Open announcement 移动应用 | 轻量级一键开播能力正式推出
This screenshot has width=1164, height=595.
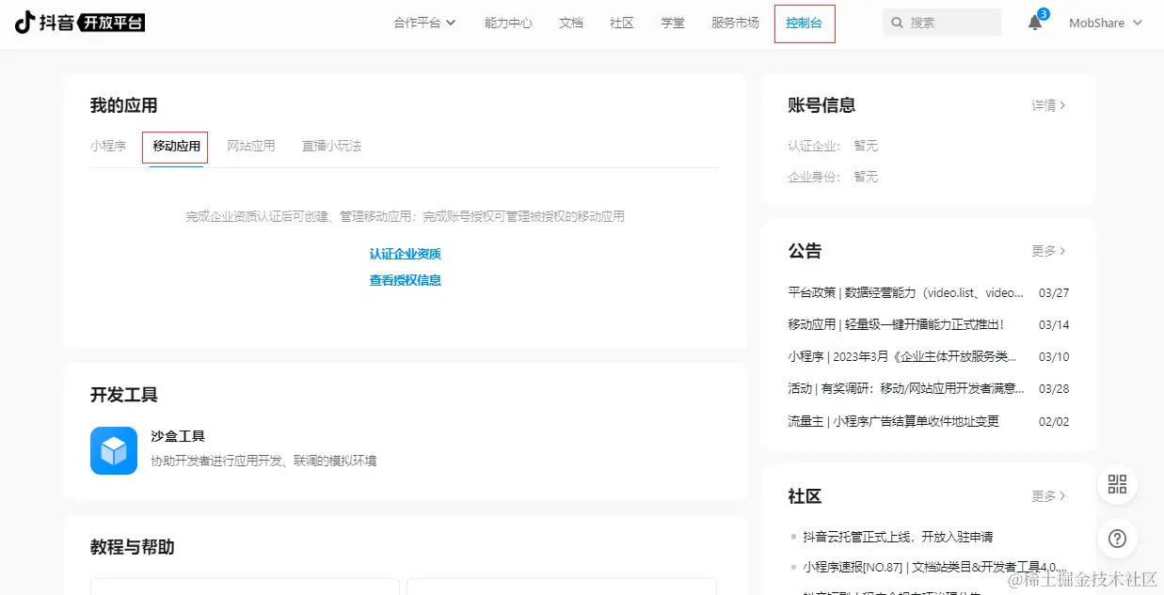pyautogui.click(x=896, y=324)
